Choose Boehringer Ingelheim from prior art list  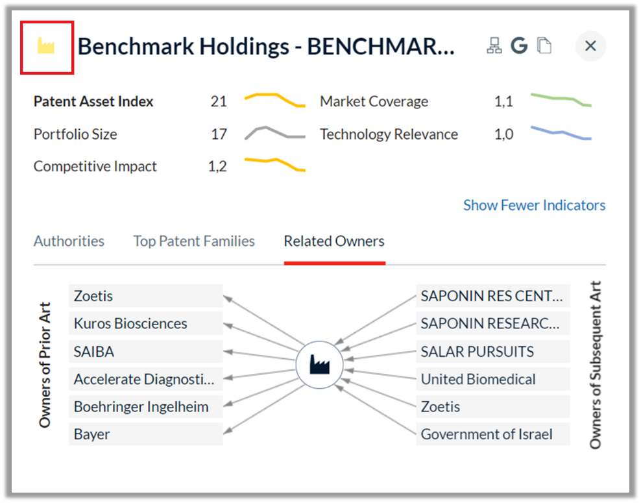[x=145, y=406]
